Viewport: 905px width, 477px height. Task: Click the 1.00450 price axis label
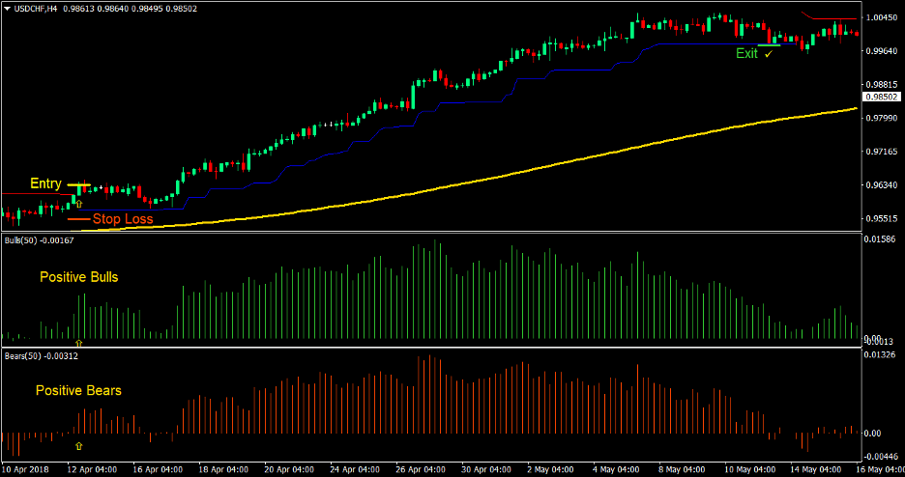point(882,17)
